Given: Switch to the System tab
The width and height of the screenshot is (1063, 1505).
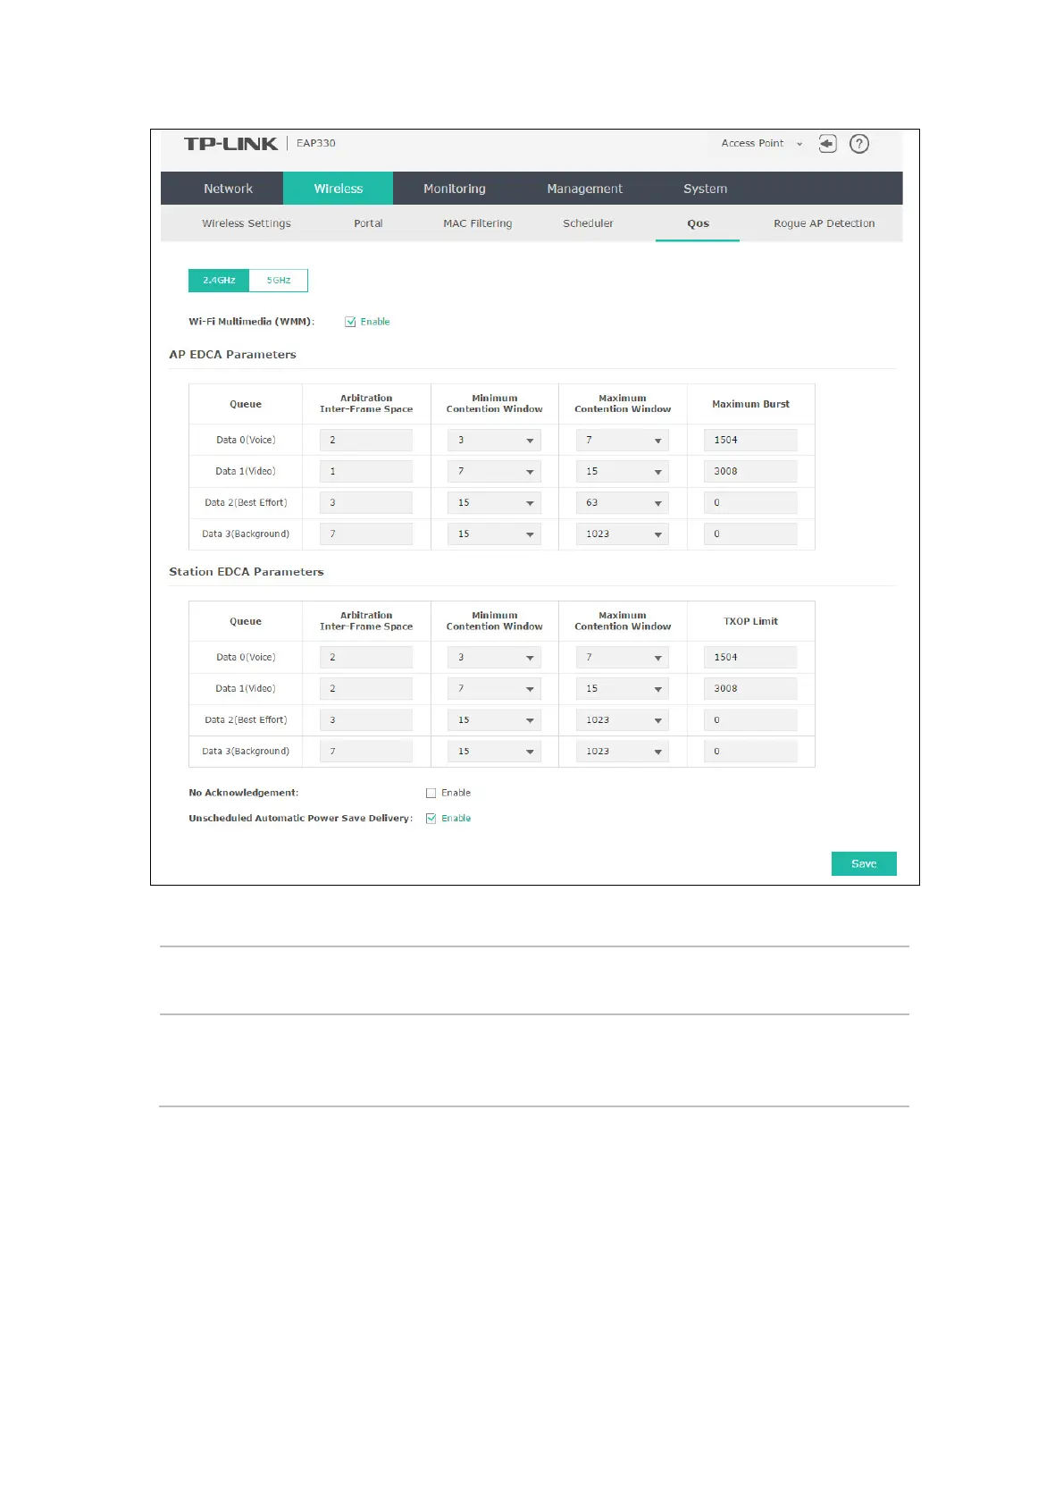Looking at the screenshot, I should click(706, 189).
